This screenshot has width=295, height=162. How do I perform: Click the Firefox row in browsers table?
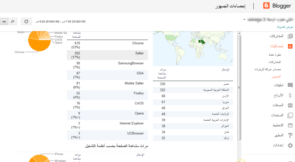point(107,95)
